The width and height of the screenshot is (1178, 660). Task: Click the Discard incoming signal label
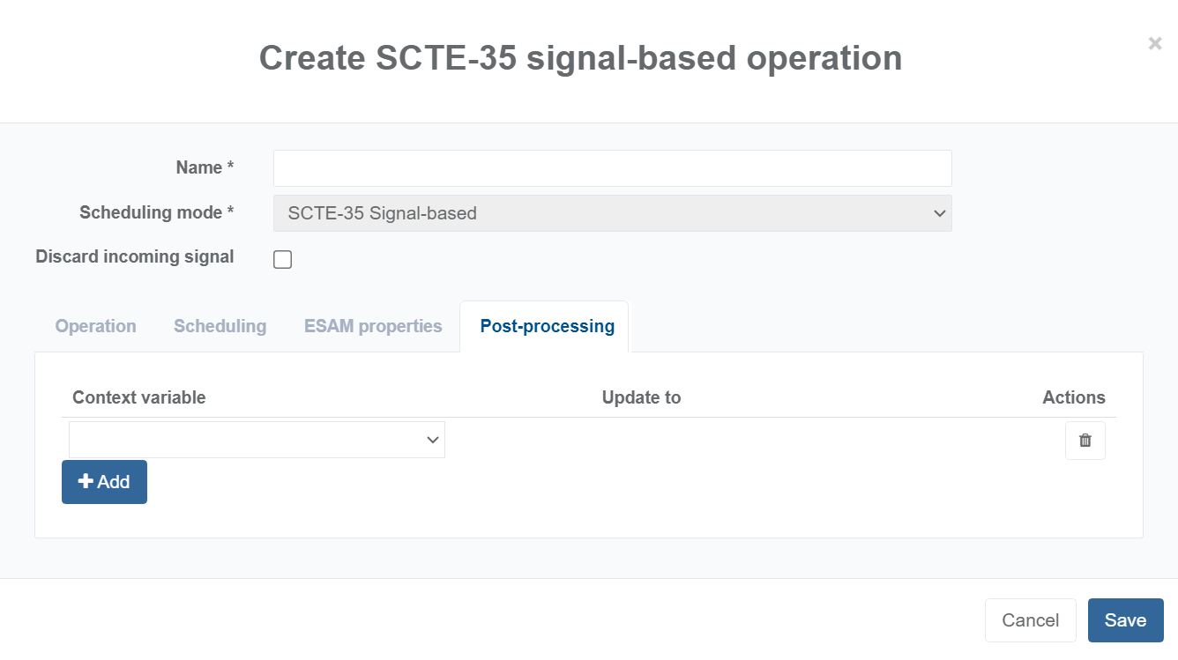135,257
